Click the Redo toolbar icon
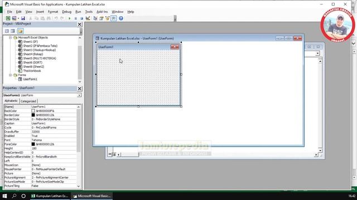 [x=62, y=18]
